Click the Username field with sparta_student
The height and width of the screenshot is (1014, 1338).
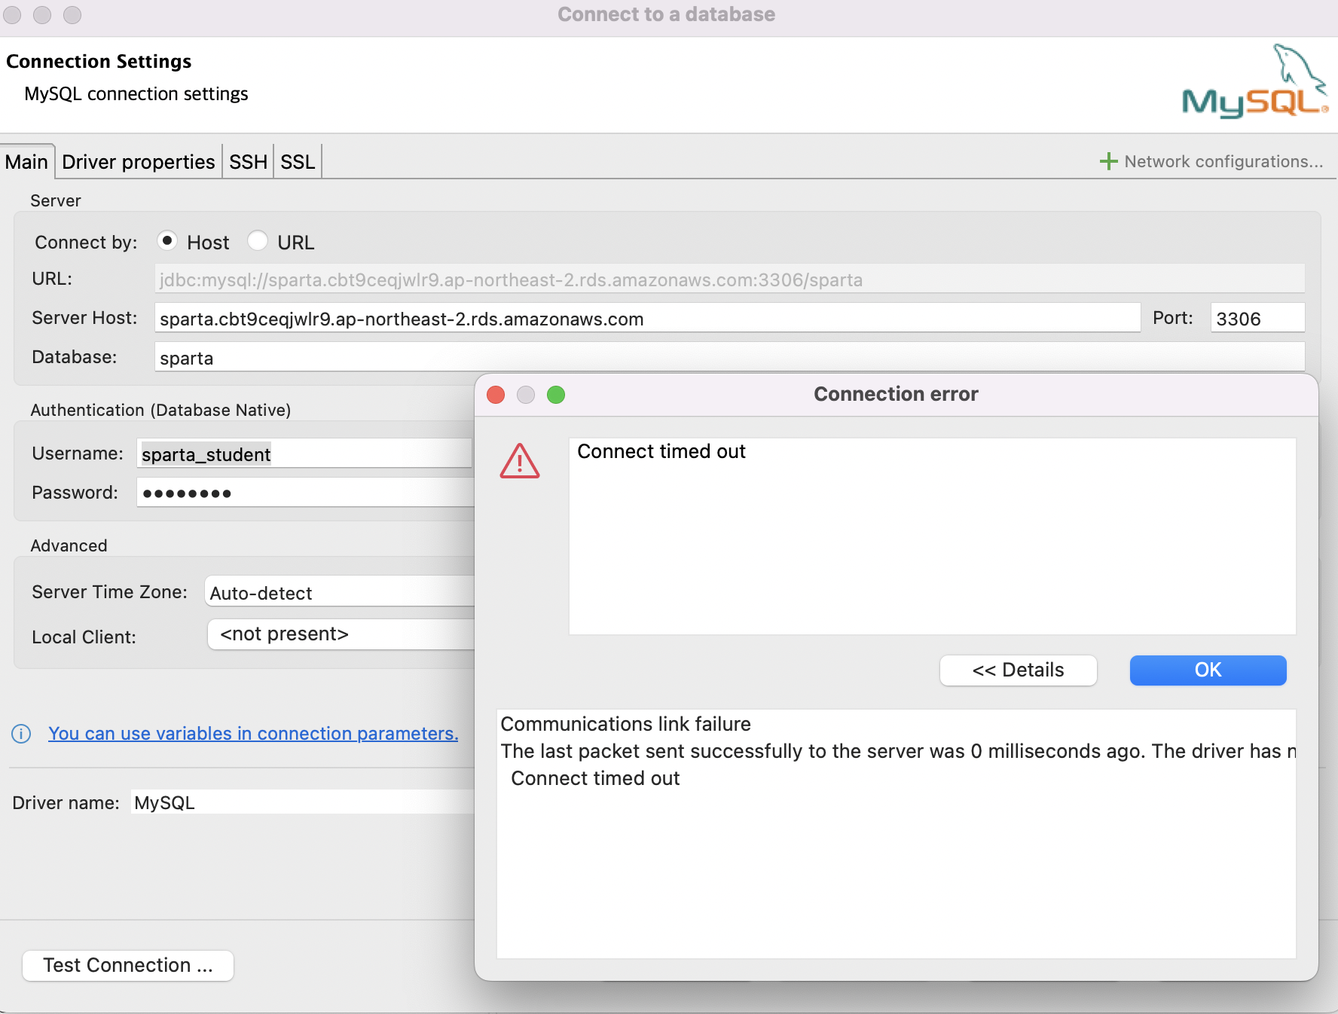coord(304,454)
